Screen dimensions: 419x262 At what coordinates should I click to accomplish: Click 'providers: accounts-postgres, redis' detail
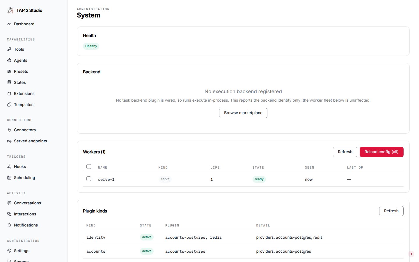289,238
